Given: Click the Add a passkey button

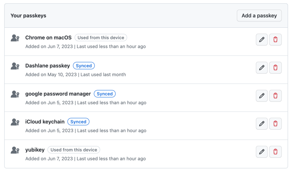Looking at the screenshot, I should click(x=259, y=15).
